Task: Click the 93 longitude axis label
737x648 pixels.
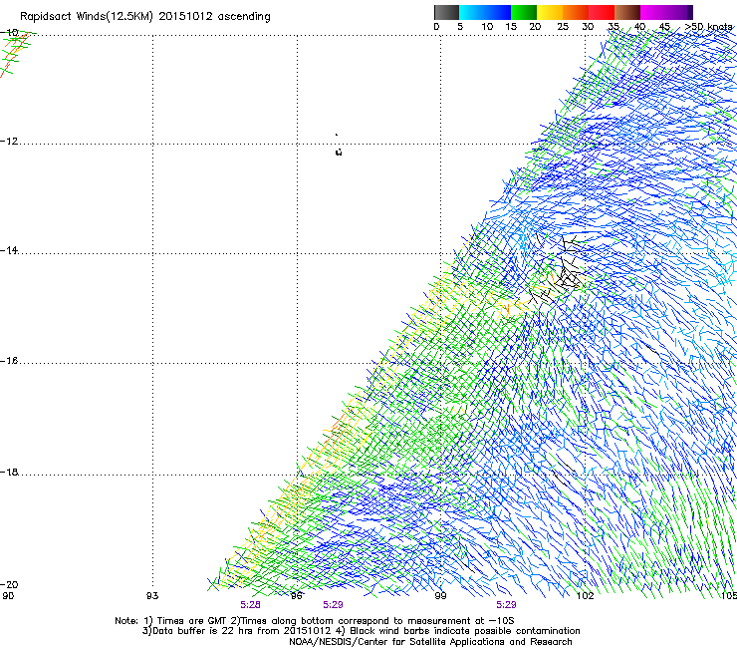Action: tap(152, 596)
